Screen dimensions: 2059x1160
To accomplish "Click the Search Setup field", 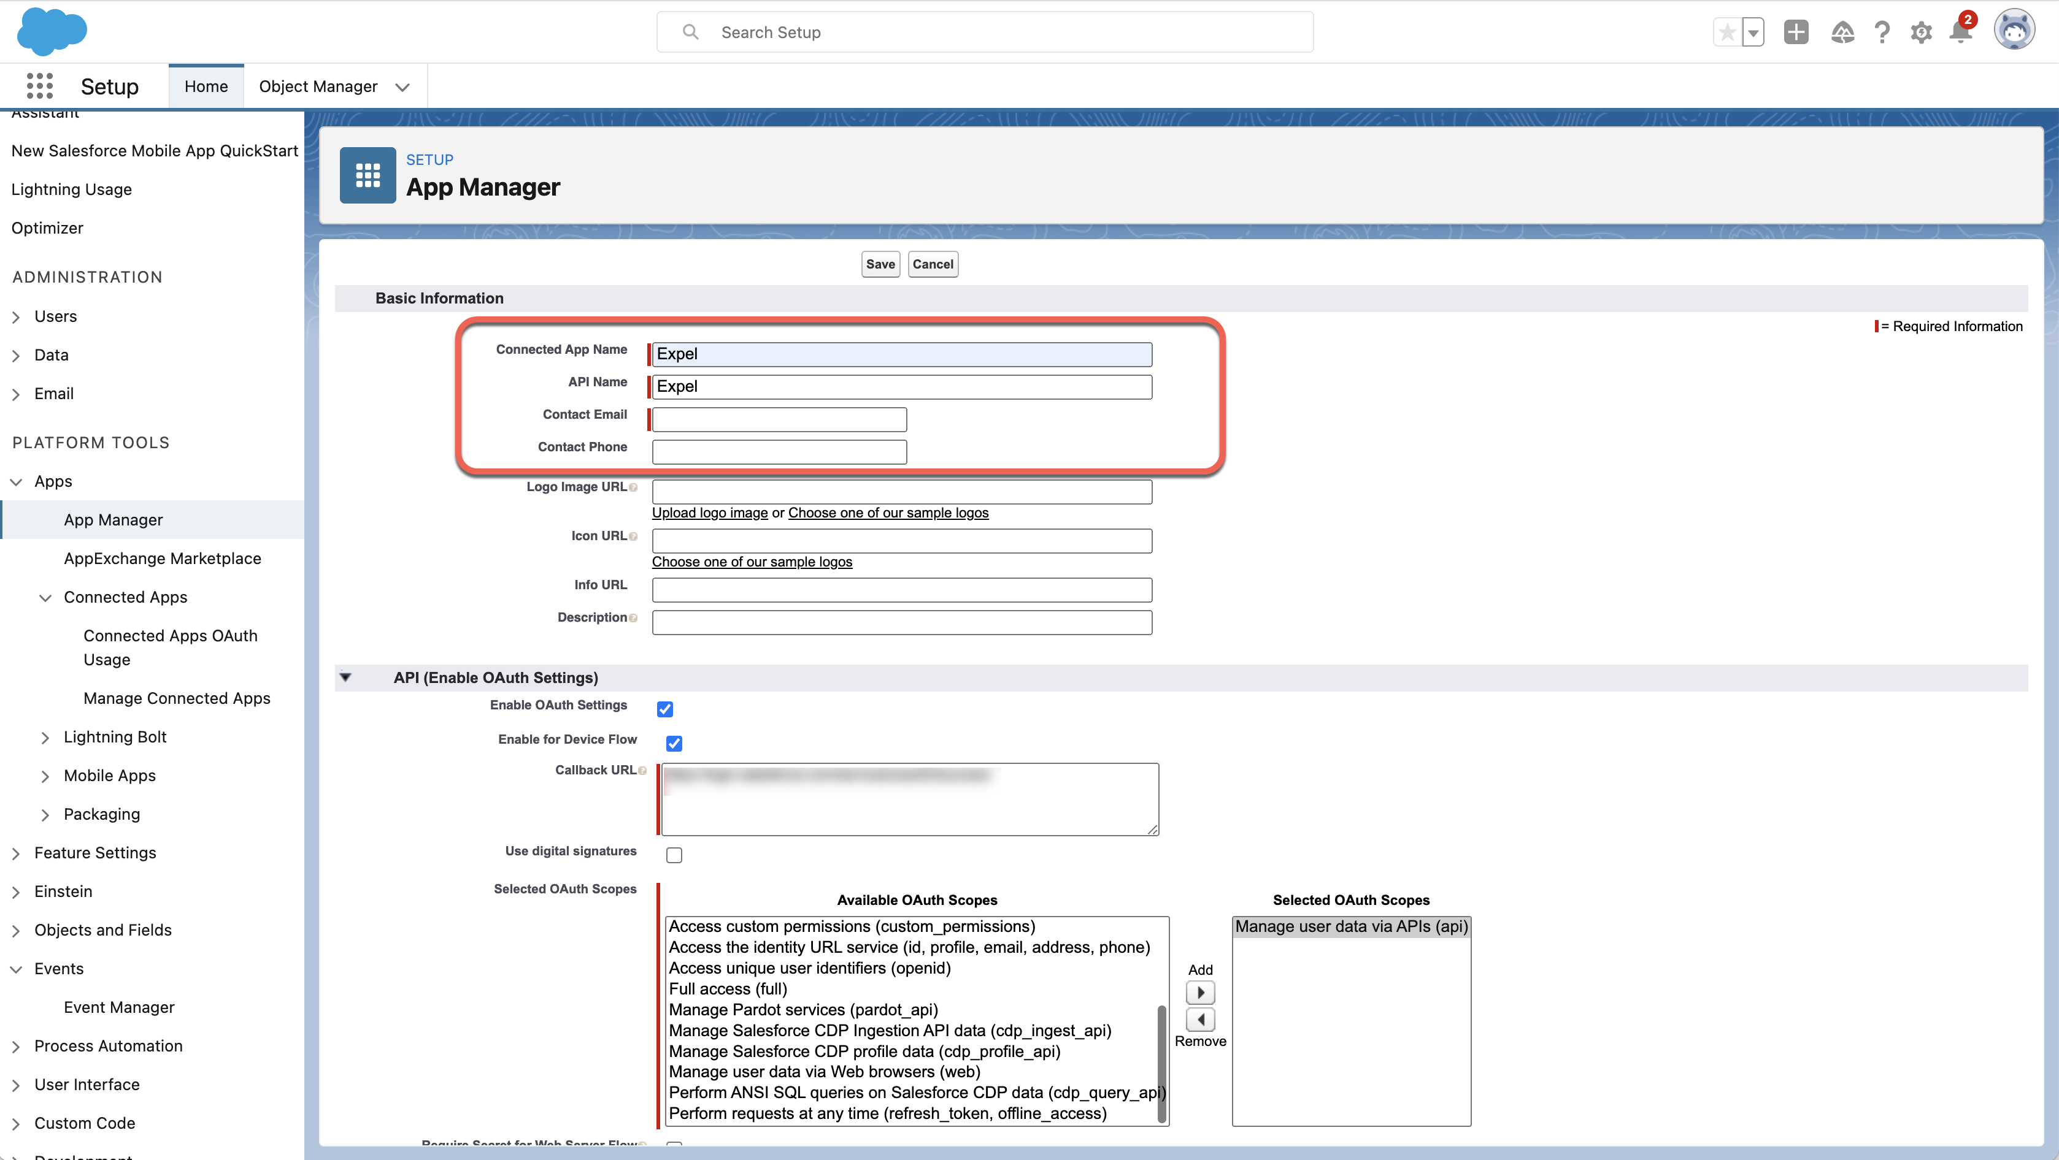I will (985, 32).
